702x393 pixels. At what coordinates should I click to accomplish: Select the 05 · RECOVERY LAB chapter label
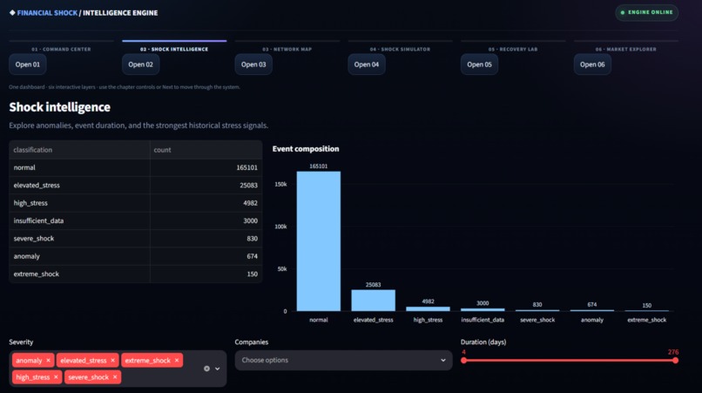click(x=513, y=50)
